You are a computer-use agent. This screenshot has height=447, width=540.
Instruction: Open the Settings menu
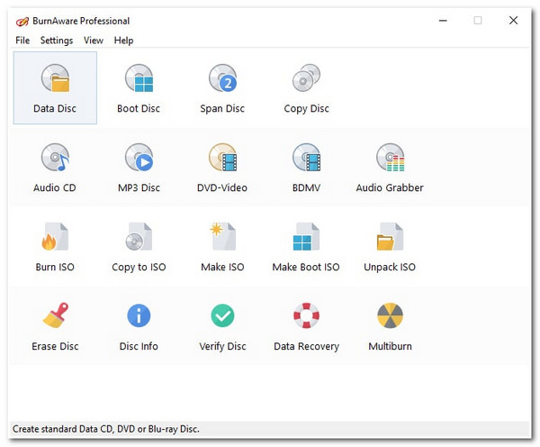(57, 41)
